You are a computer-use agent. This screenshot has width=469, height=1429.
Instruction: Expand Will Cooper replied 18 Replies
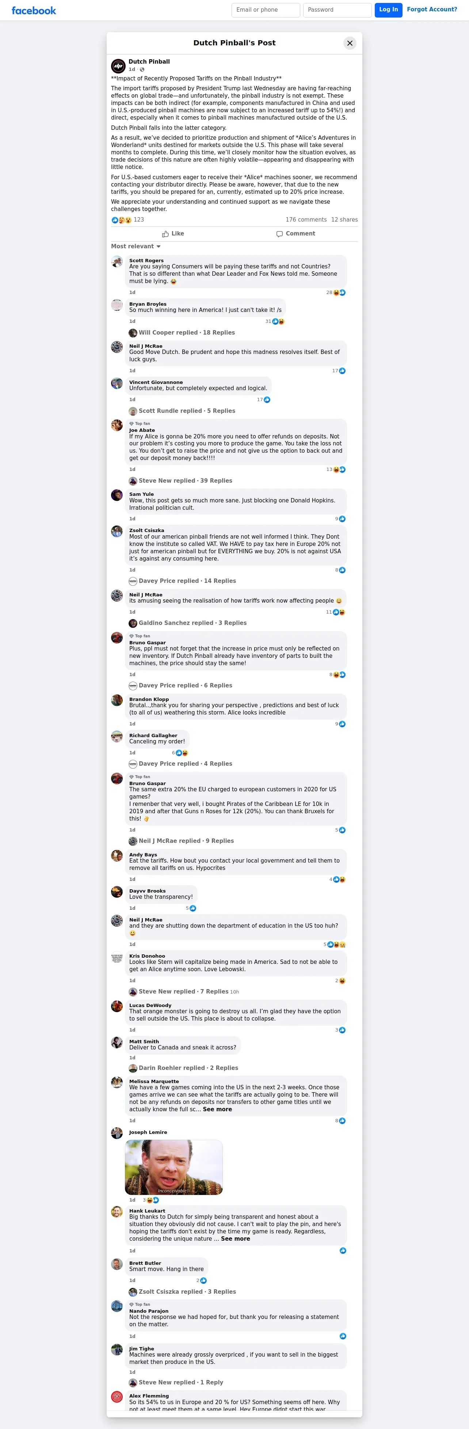coord(182,333)
